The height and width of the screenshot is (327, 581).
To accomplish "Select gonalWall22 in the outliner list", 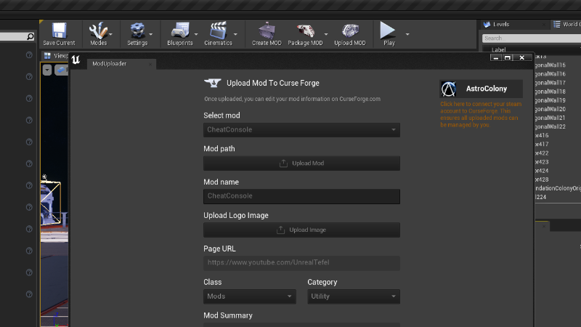I will pos(550,126).
